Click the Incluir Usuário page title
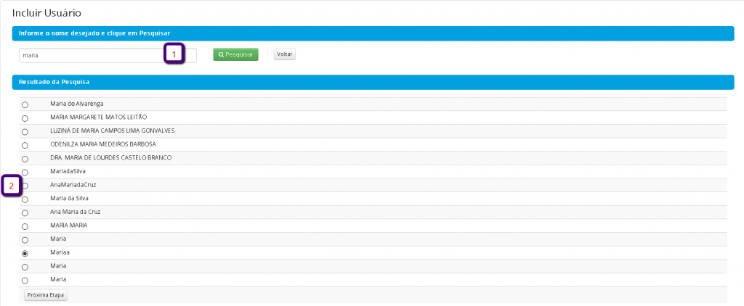 [47, 13]
